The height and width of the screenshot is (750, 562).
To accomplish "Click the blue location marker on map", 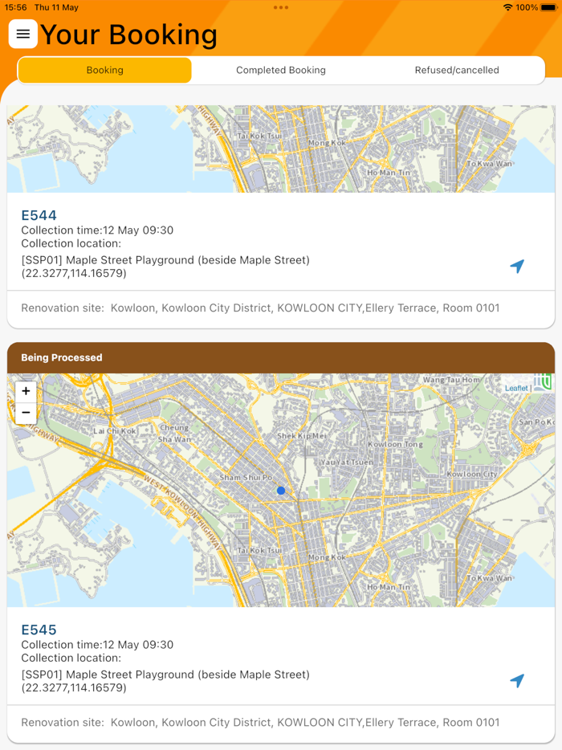I will point(281,491).
